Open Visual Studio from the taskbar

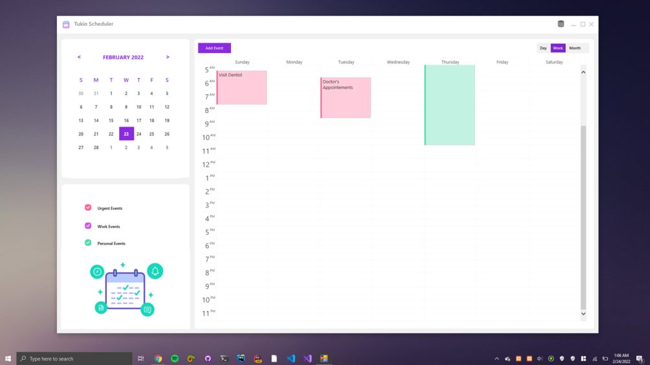(307, 359)
